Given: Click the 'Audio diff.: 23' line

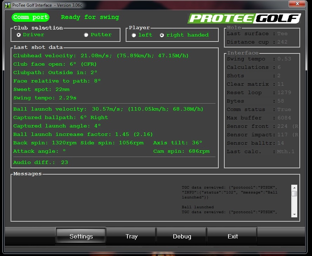Looking at the screenshot, I should coord(41,163).
